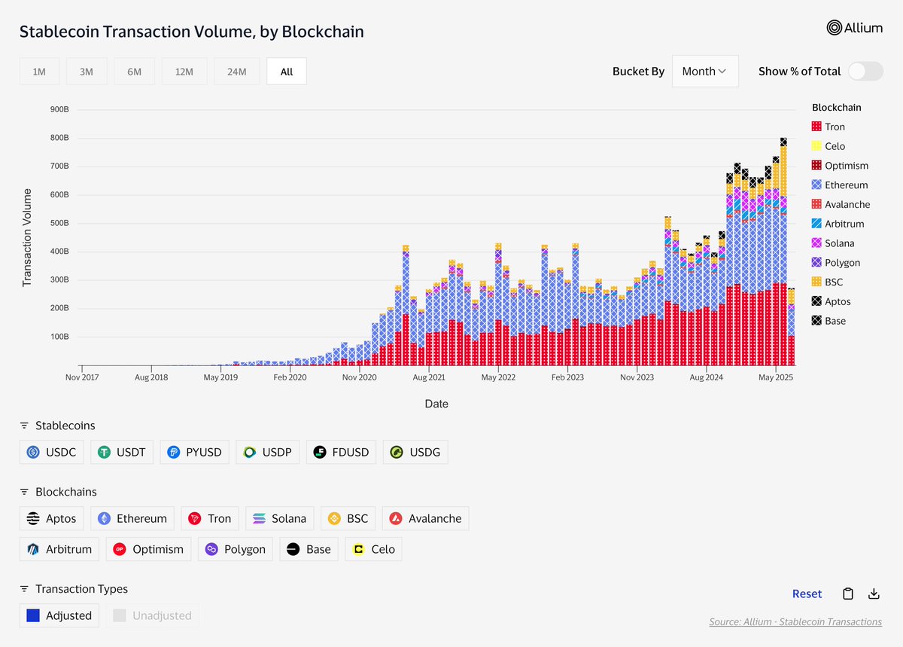903x647 pixels.
Task: Click the Nov 2020 x-axis label
Action: (359, 377)
